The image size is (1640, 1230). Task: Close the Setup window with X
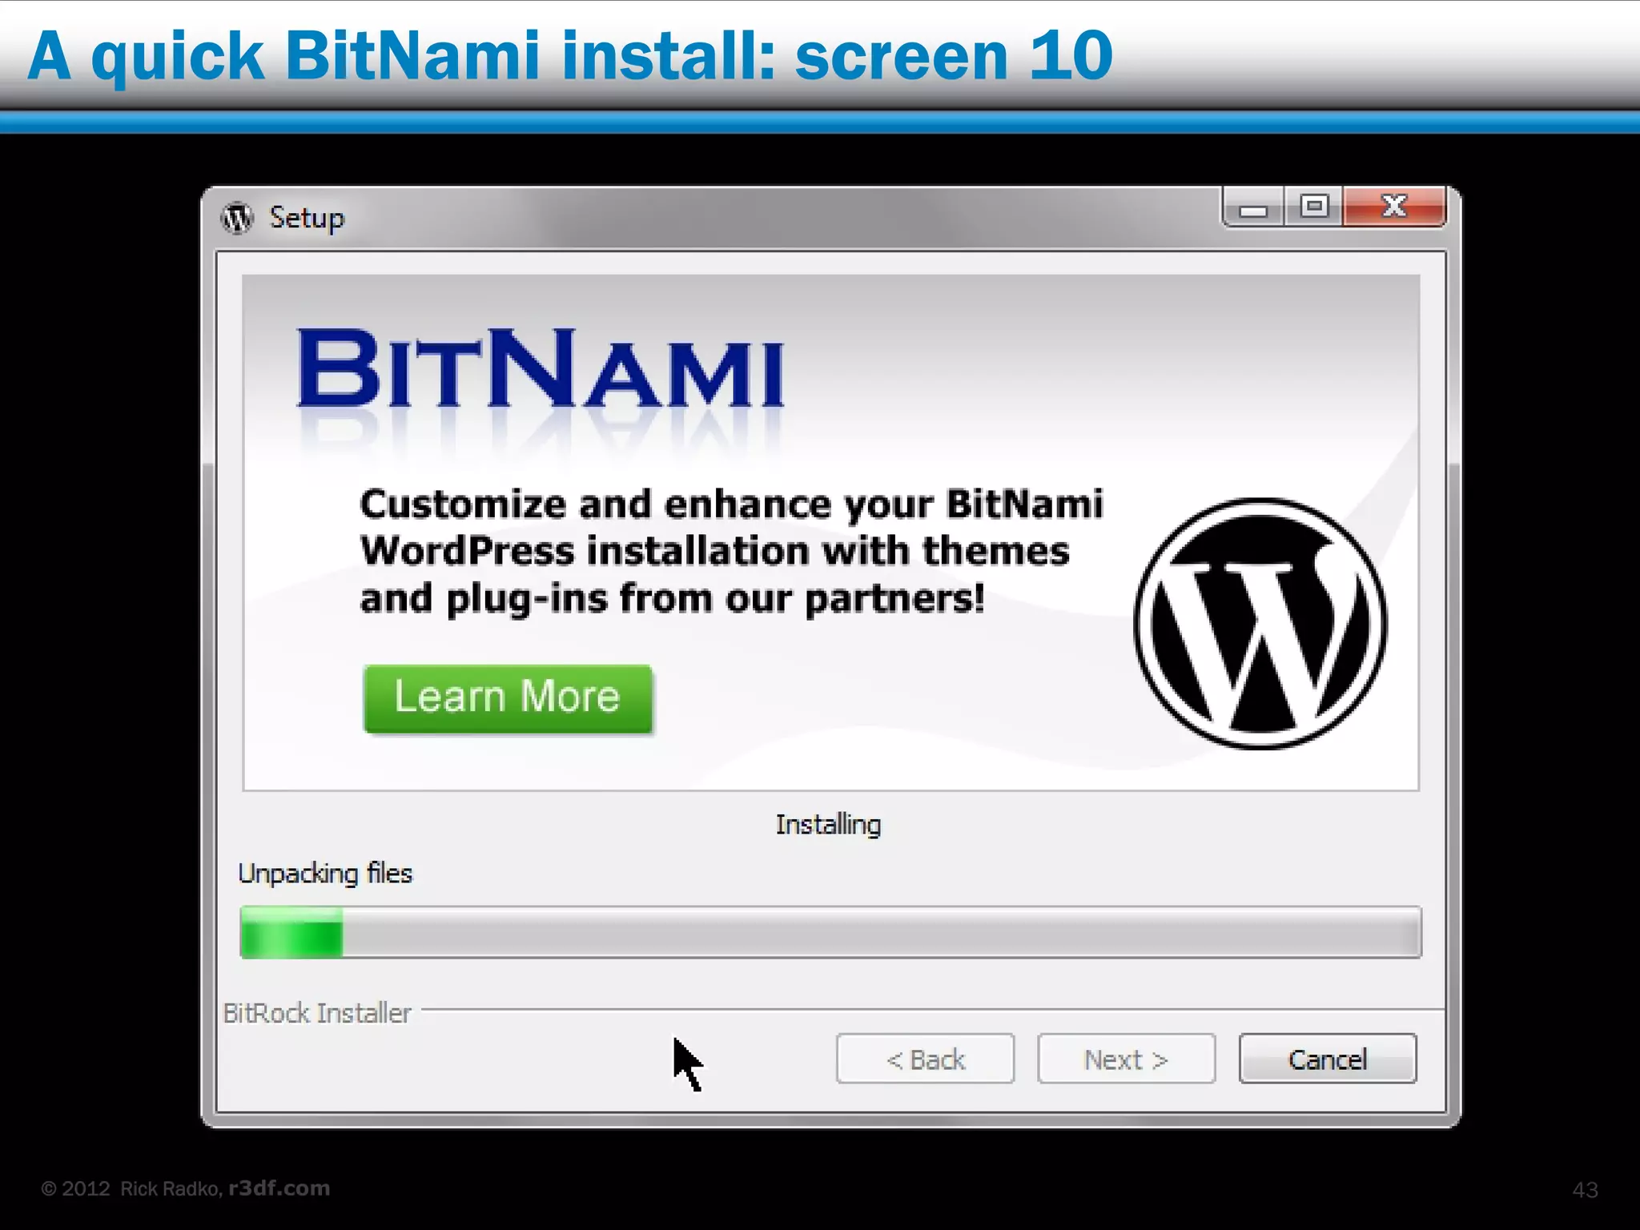click(1394, 207)
